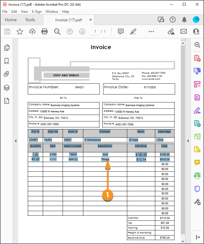Collapse the left navigation pane arrow
The image size is (204, 244).
(16, 141)
